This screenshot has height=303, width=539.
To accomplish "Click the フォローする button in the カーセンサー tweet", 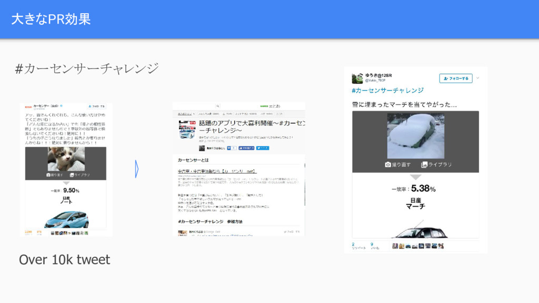I will (x=97, y=106).
